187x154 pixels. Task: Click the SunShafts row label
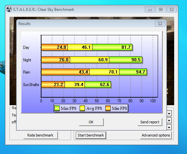pyautogui.click(x=31, y=85)
